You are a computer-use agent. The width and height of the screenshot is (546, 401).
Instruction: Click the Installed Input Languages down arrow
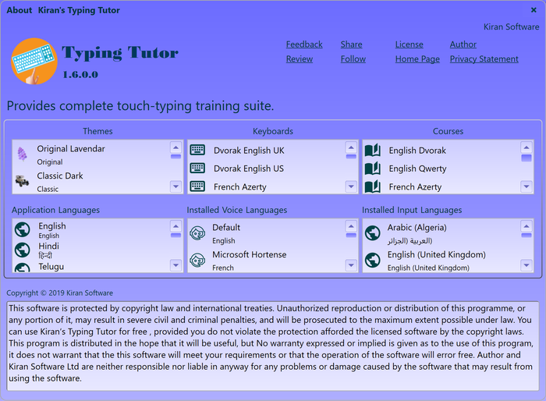point(526,265)
